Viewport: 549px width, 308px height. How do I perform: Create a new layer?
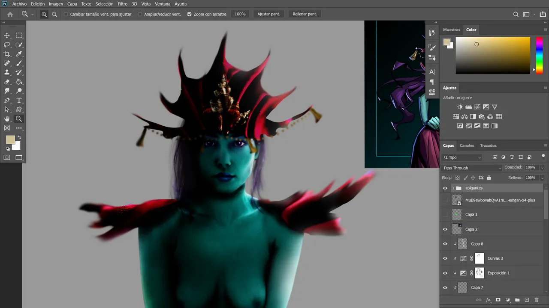527,300
